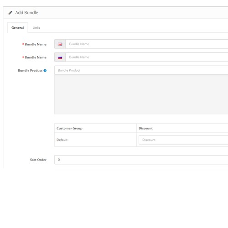
Task: Click the first Bundle Name label
Action: (x=36, y=44)
